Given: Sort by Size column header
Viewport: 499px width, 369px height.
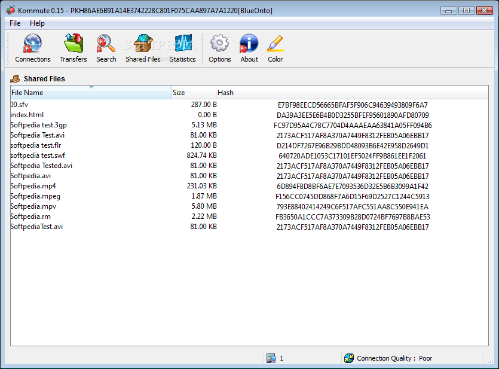Looking at the screenshot, I should pos(194,92).
